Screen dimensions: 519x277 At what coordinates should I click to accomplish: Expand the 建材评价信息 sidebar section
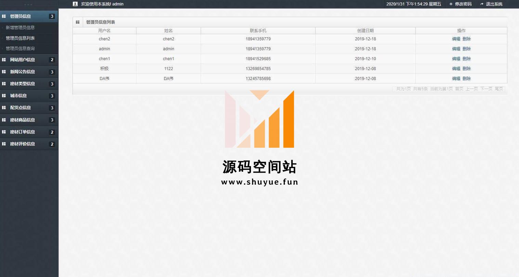23,144
